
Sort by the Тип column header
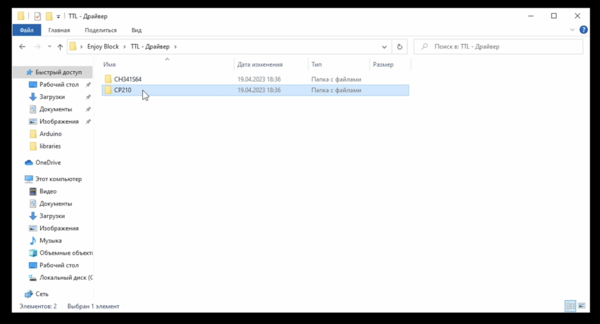[317, 64]
